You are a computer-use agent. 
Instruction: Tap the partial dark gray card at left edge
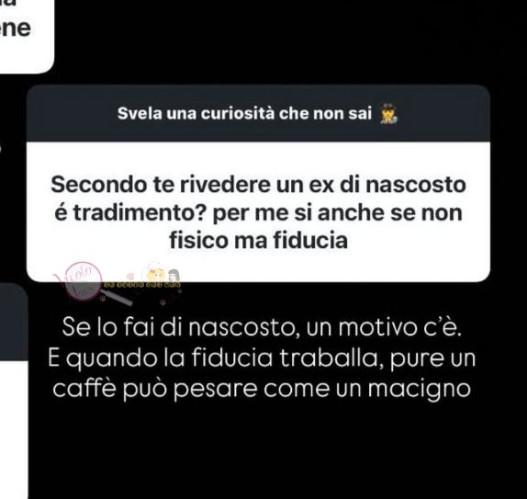click(x=14, y=322)
